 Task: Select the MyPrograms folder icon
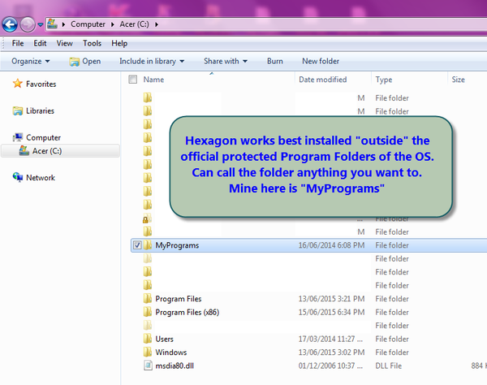point(148,245)
